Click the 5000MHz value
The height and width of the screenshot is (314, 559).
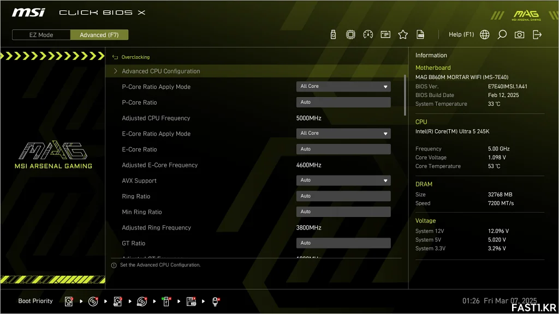click(x=309, y=118)
